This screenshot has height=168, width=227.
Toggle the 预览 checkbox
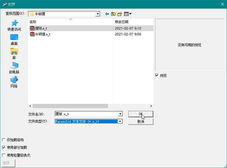click(x=157, y=75)
